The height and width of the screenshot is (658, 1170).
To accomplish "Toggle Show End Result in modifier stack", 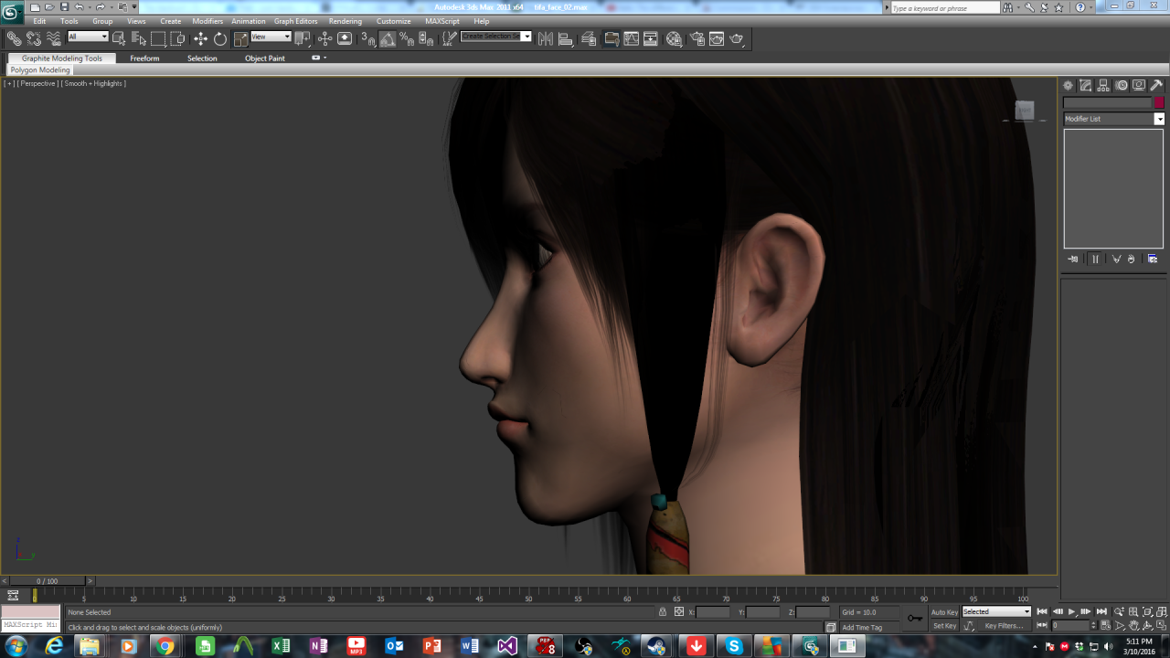I will pos(1095,259).
